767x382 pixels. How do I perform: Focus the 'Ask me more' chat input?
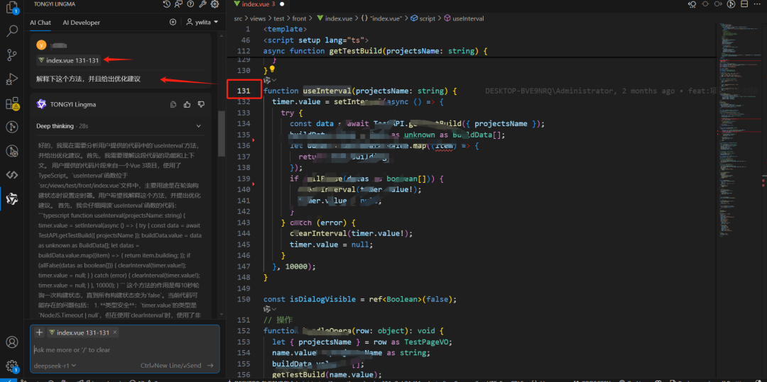click(x=125, y=350)
